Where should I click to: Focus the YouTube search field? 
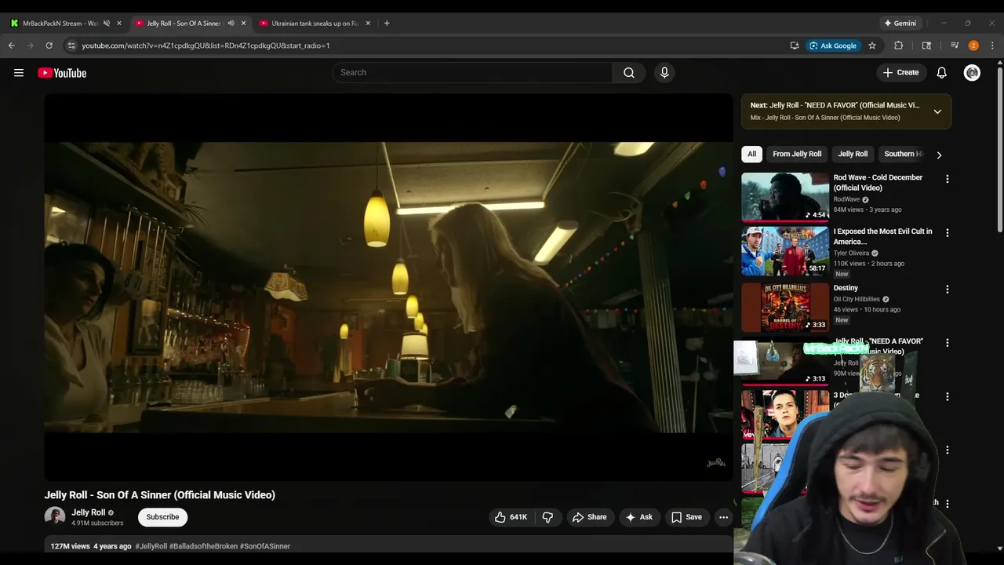[x=472, y=72]
